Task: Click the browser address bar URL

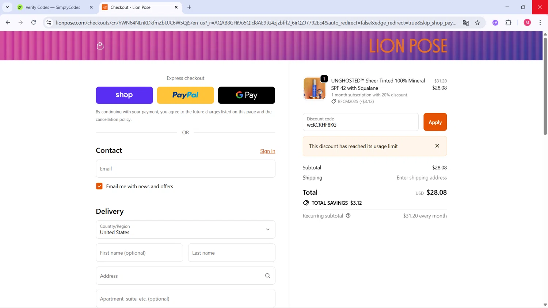Action: pos(256,23)
